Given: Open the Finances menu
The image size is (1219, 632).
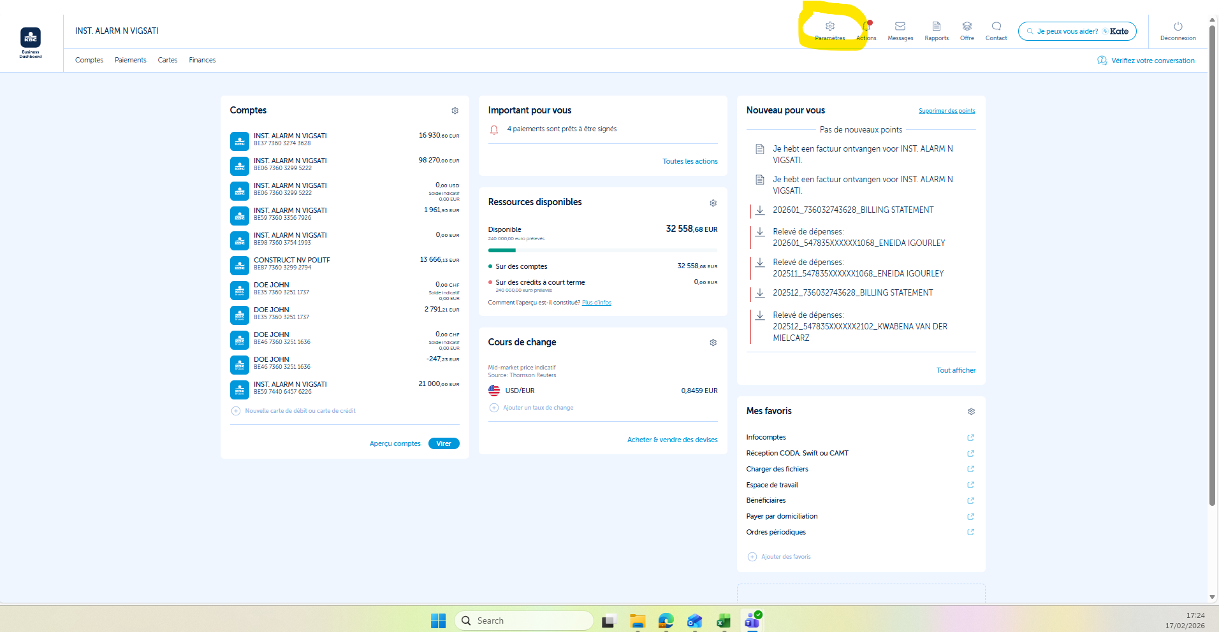Looking at the screenshot, I should pos(202,60).
